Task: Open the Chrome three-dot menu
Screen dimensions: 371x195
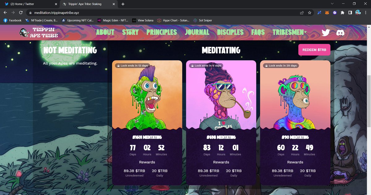Action: click(x=366, y=13)
